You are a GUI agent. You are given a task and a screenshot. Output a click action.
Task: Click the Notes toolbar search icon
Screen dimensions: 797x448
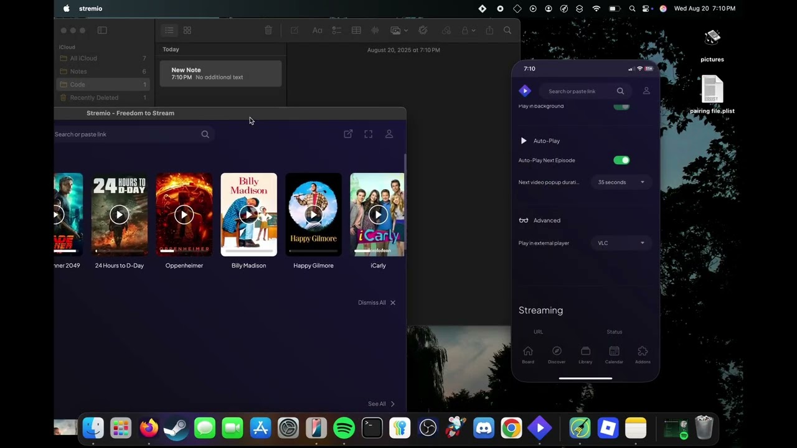[x=507, y=30]
